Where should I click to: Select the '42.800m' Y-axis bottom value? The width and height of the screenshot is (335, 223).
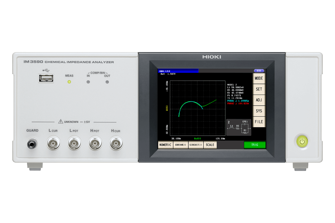point(167,129)
